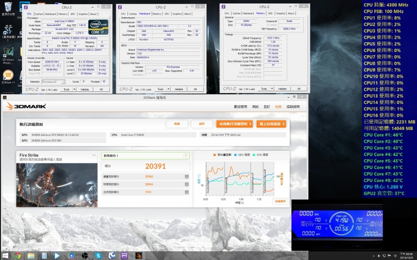Click the purple Z icon in left CPU-Z window

(x=26, y=8)
